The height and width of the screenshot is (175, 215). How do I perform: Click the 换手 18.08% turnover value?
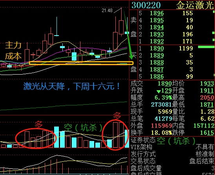[x=161, y=133]
